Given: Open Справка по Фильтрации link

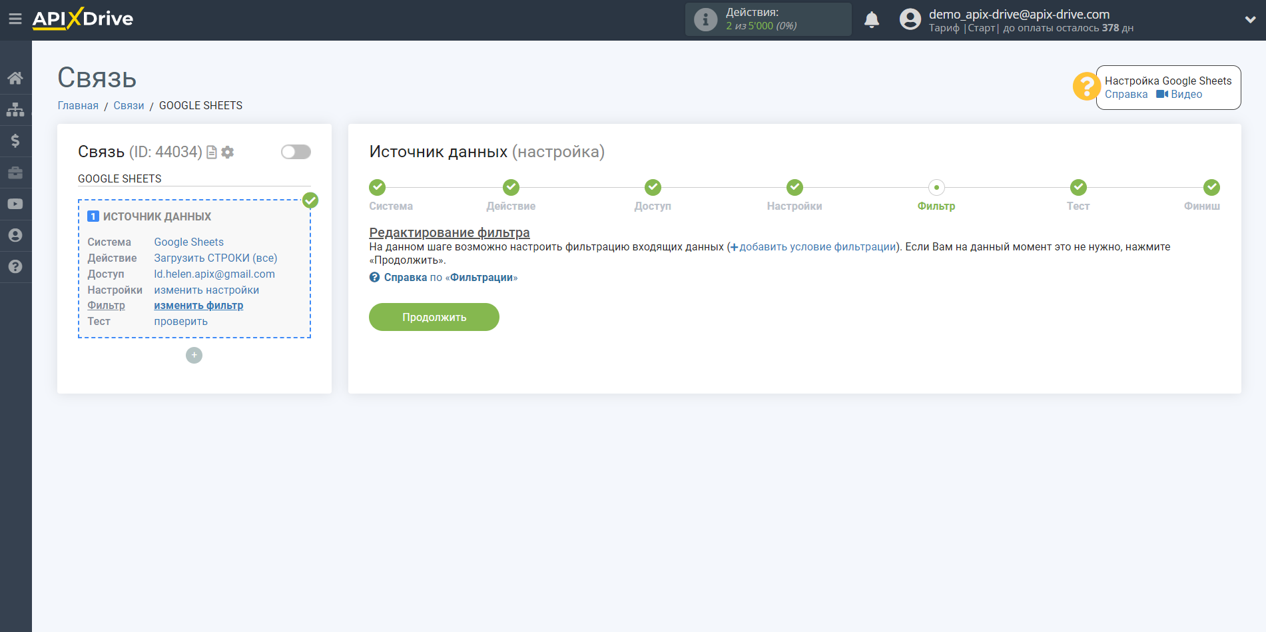Looking at the screenshot, I should [444, 278].
